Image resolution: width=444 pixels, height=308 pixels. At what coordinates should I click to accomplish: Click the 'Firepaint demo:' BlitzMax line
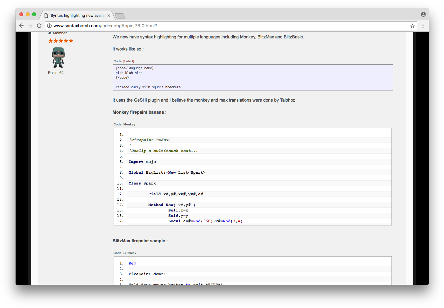[147, 274]
